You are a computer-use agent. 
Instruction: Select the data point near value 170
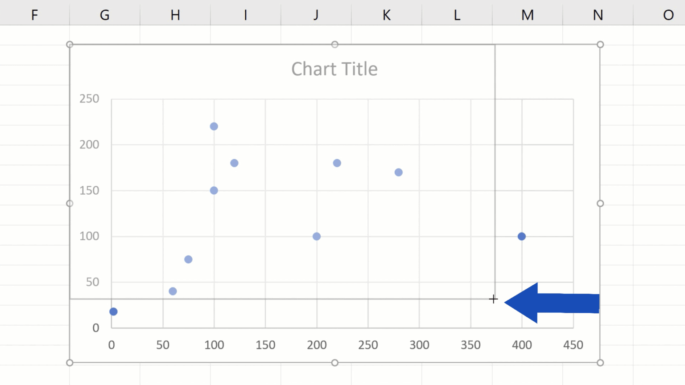398,172
